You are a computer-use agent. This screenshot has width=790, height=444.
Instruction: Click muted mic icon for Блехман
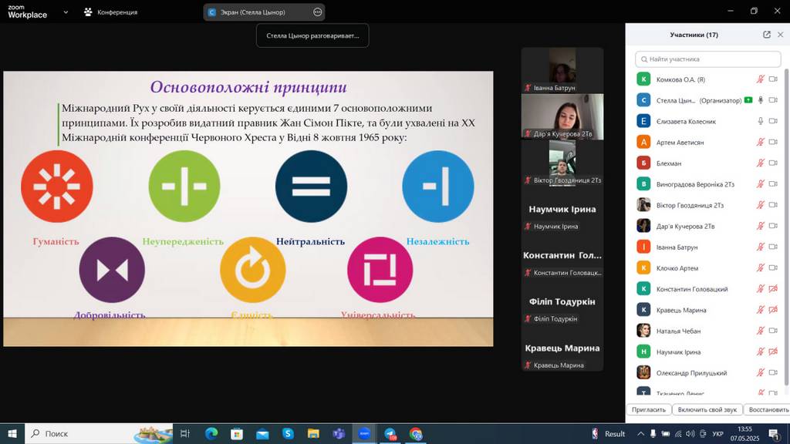coord(760,163)
